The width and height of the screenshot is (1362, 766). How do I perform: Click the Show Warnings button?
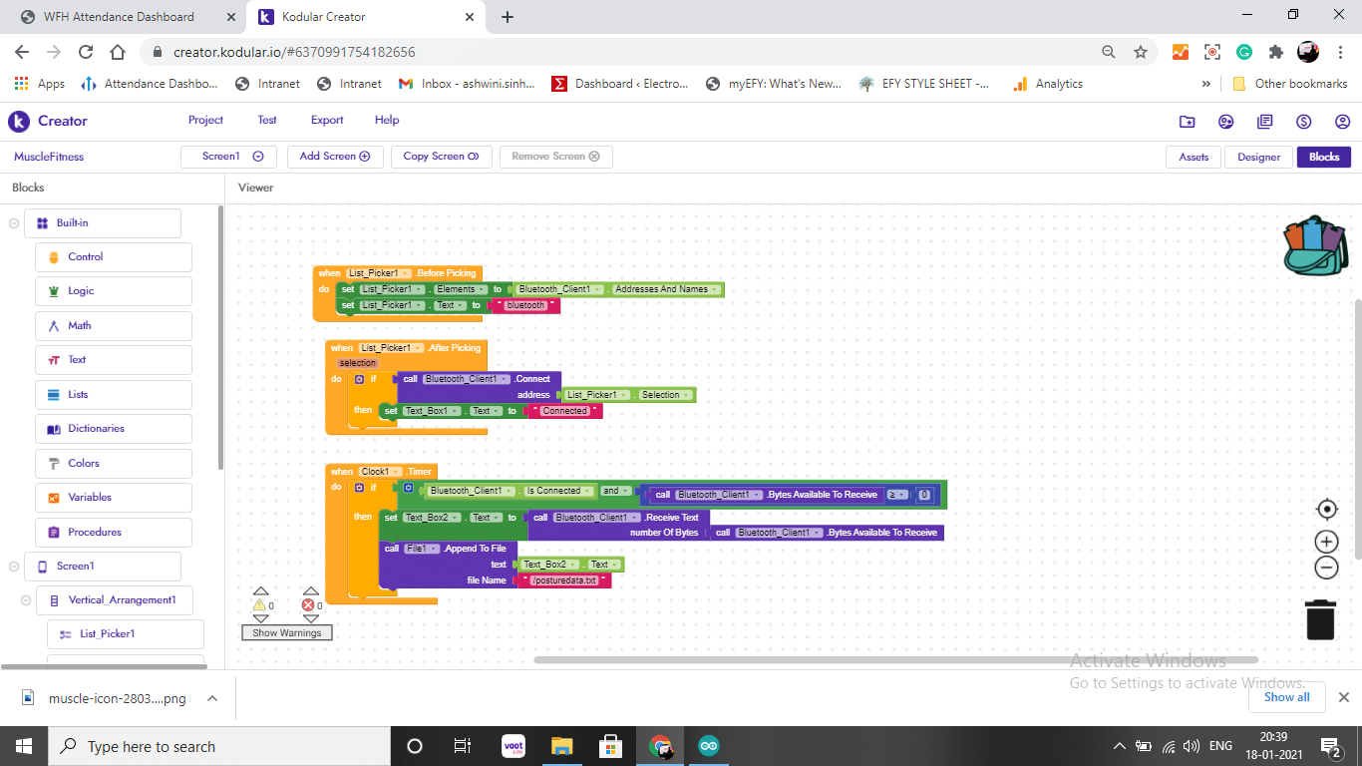pyautogui.click(x=287, y=633)
